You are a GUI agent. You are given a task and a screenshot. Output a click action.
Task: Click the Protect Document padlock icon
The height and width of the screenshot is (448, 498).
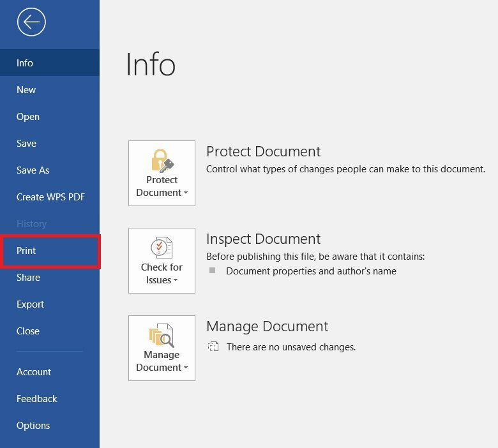[x=162, y=161]
